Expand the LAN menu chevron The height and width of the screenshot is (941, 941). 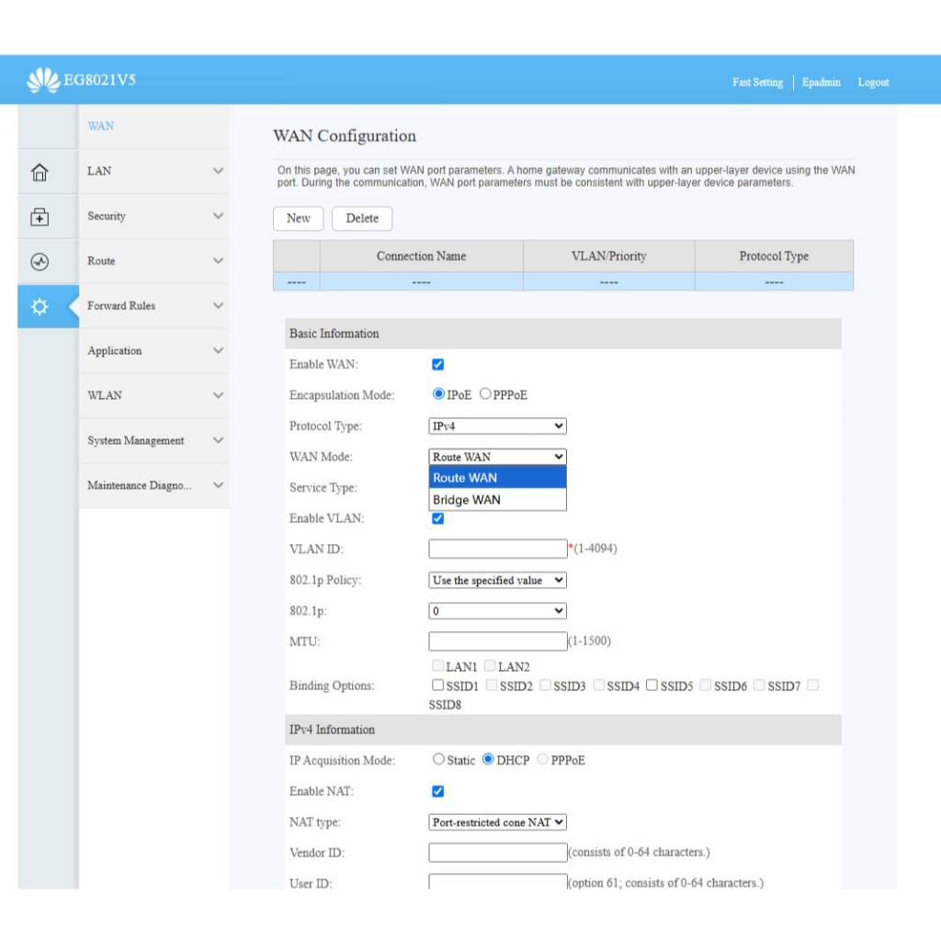coord(218,171)
